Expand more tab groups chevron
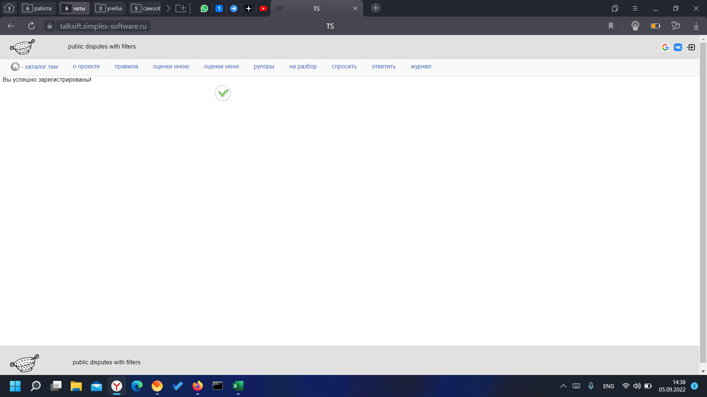The width and height of the screenshot is (707, 397). tap(168, 8)
